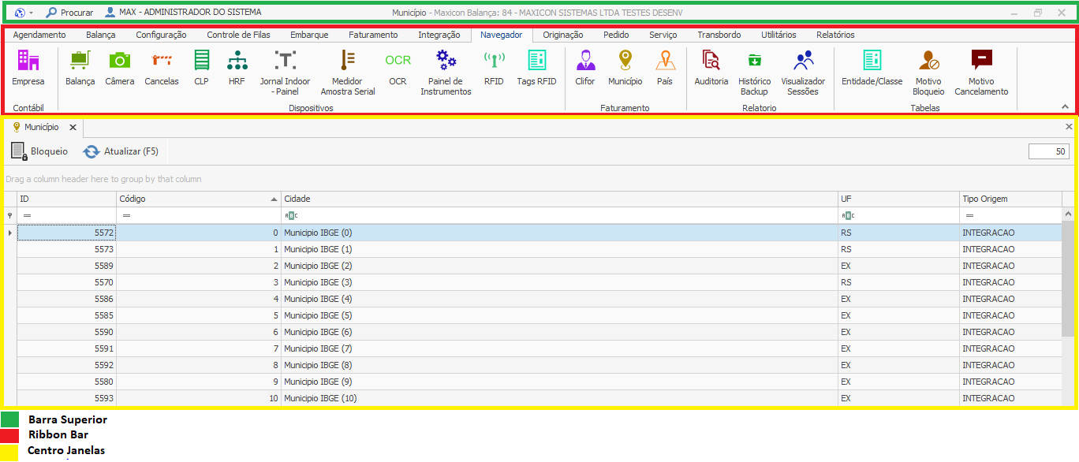
Task: Open the Cancelas device icon
Action: coord(162,69)
